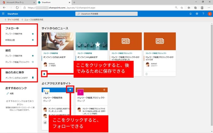
Task: Click 編集 under おすすめのリンク
Action: point(10,94)
